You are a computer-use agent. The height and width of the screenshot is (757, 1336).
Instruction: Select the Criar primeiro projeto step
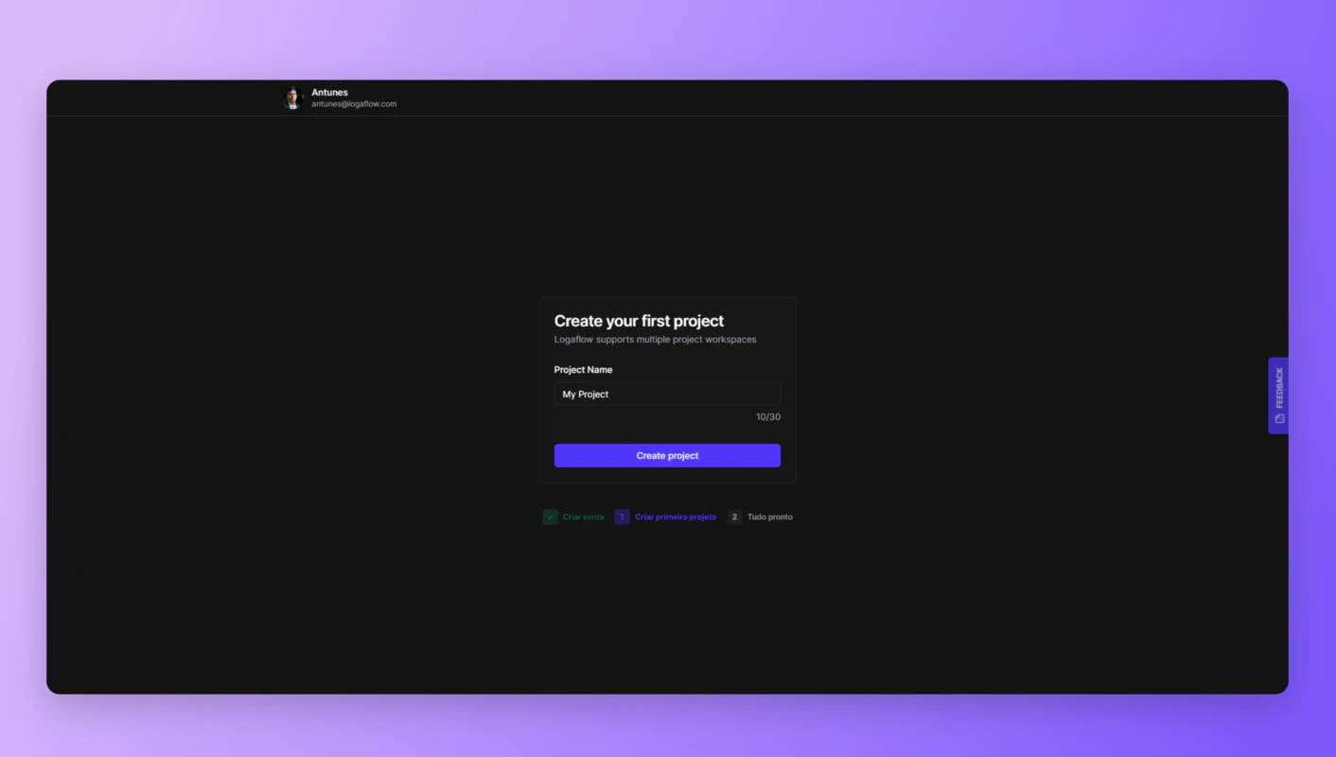(x=676, y=518)
